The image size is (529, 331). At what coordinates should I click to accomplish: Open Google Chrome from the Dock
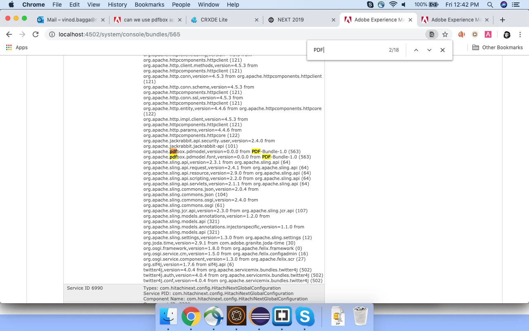pyautogui.click(x=191, y=317)
